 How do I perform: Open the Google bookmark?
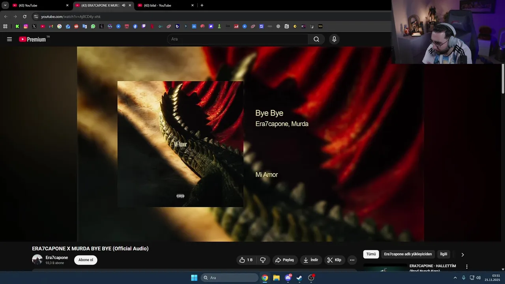point(60,26)
